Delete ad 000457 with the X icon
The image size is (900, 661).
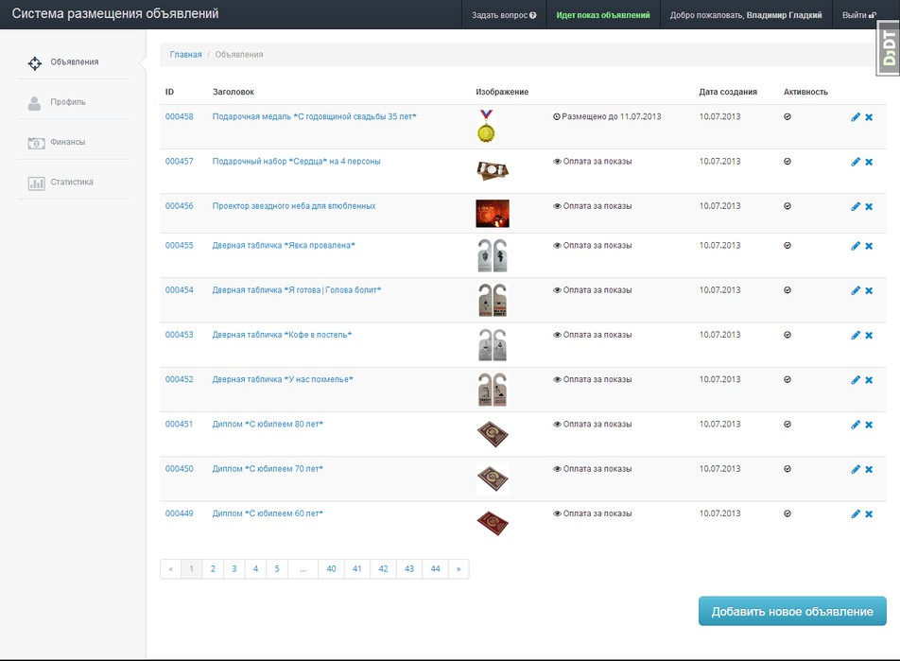pyautogui.click(x=869, y=162)
